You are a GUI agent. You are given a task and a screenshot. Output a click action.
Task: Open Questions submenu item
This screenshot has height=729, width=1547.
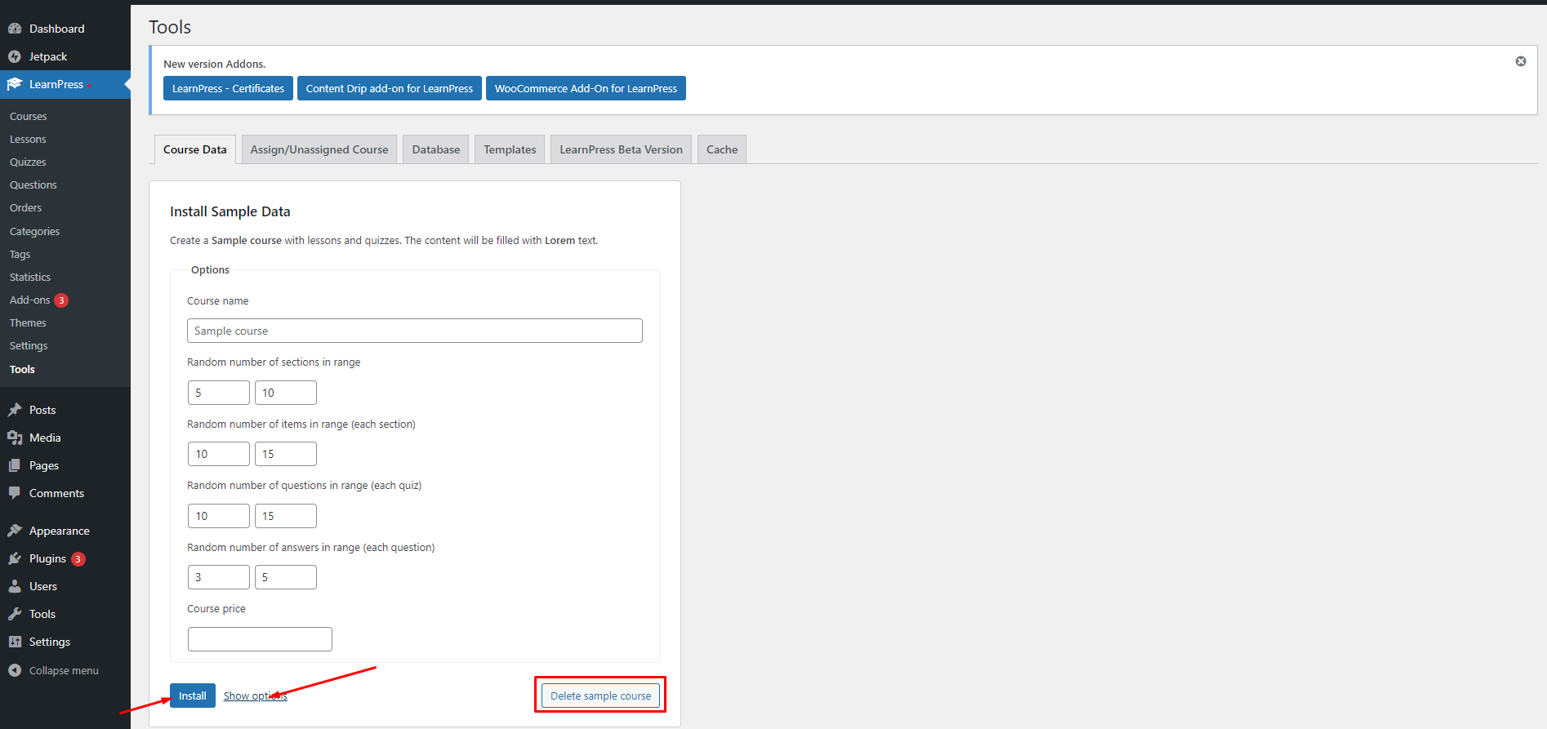(33, 185)
